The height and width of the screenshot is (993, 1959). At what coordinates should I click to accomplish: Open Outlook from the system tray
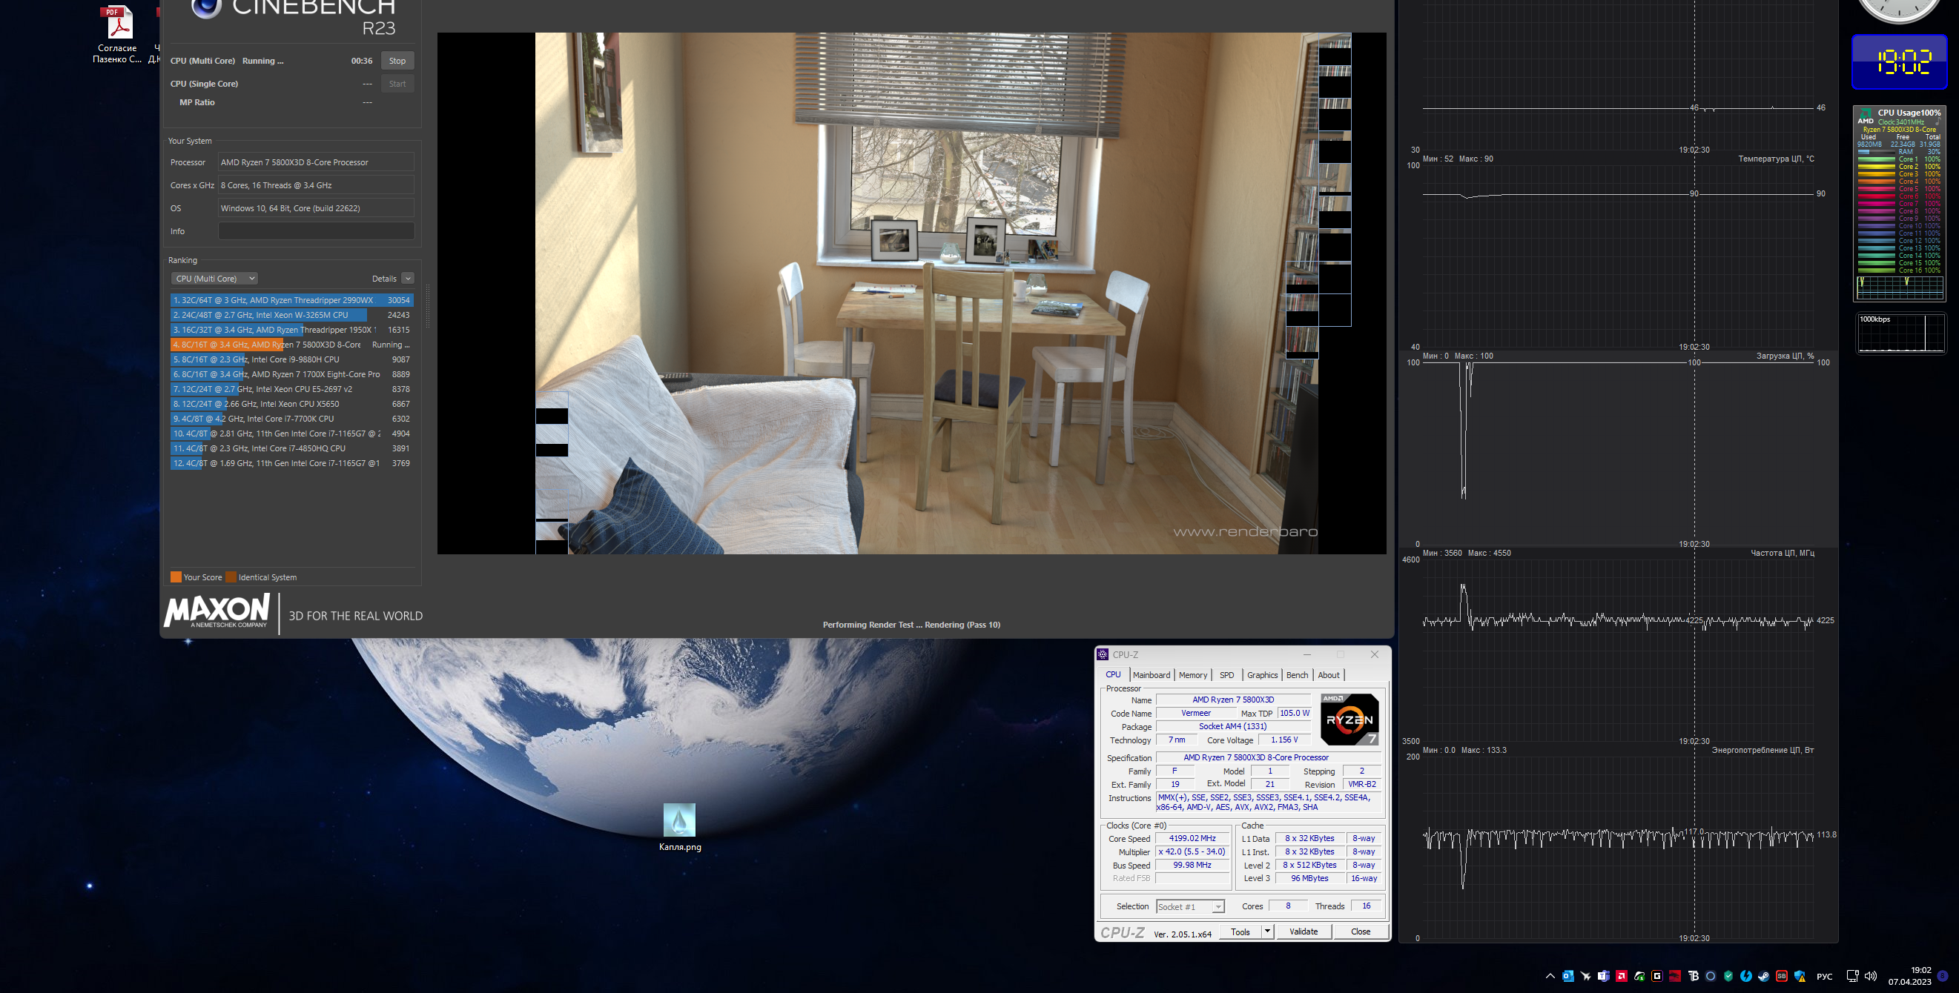[x=1568, y=976]
